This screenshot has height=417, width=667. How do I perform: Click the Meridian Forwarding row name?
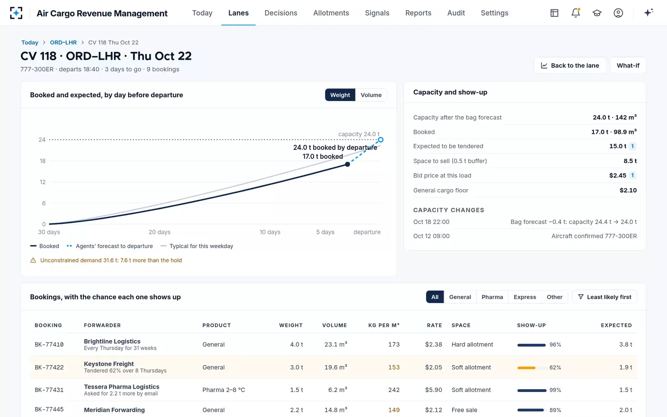(x=114, y=410)
